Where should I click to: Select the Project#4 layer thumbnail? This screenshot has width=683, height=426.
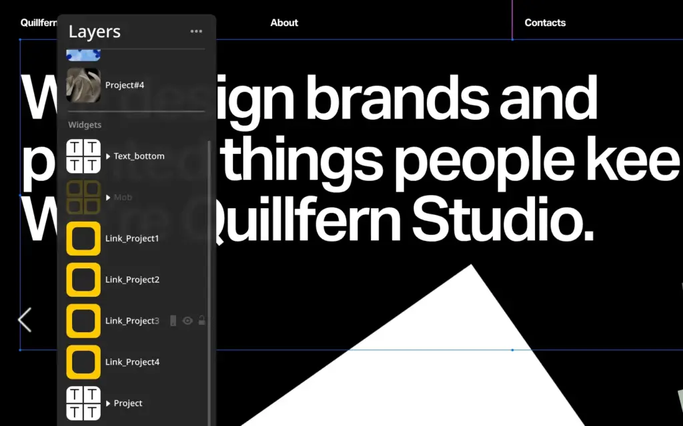tap(83, 85)
